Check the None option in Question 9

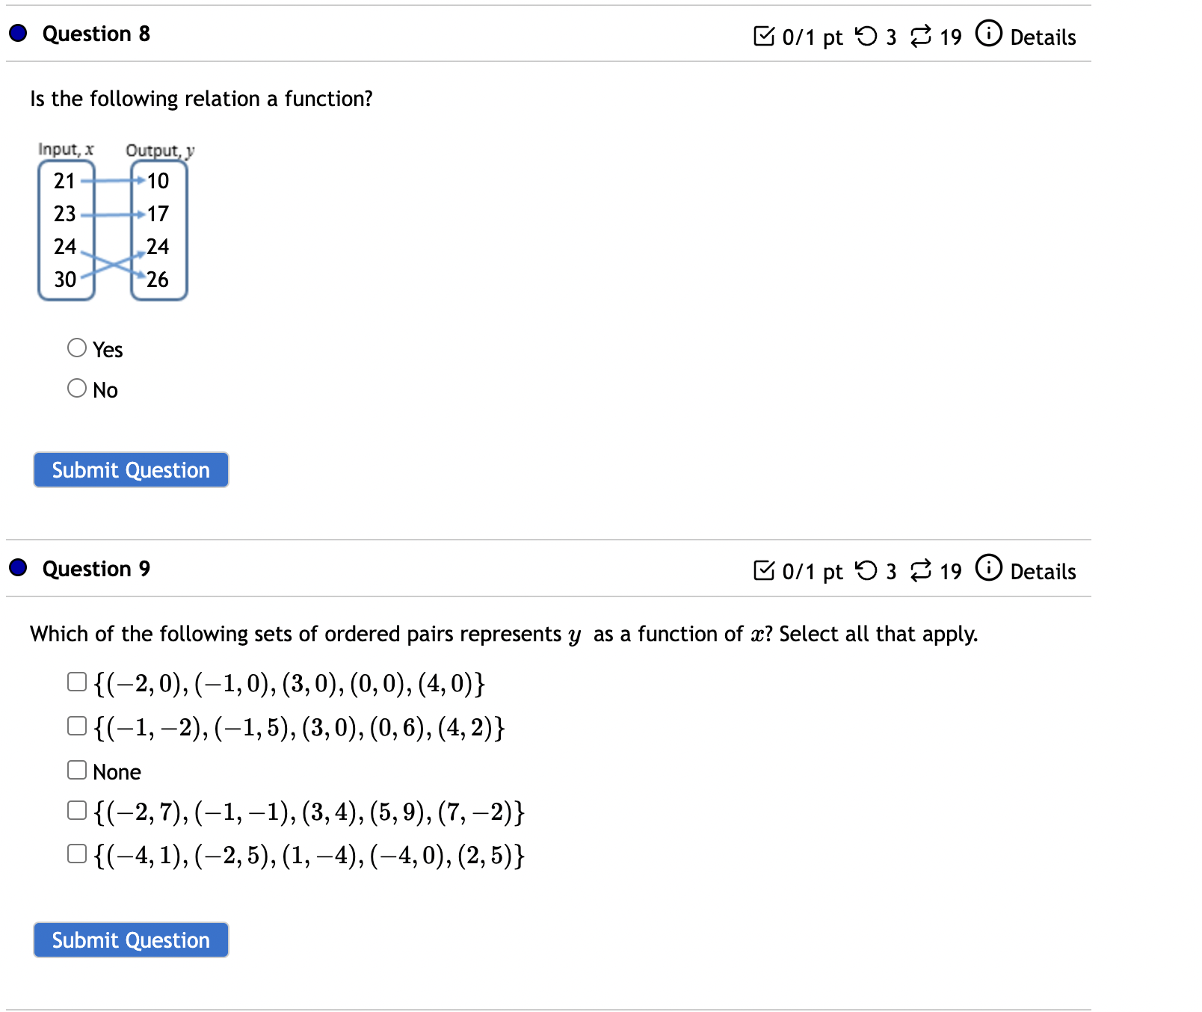[x=76, y=768]
